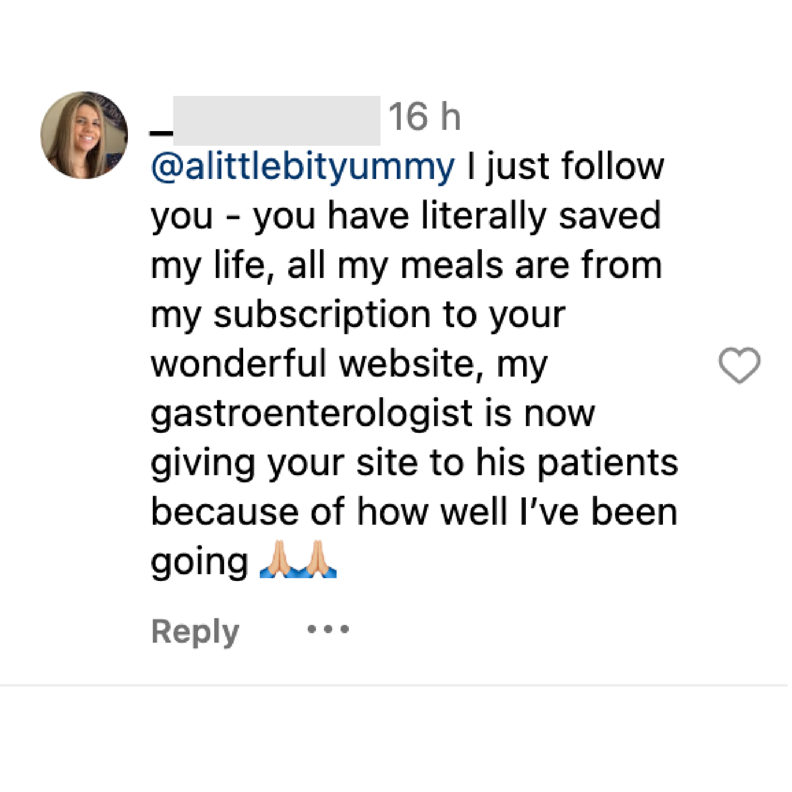The width and height of the screenshot is (792, 792).
Task: Like the comment with the heart icon
Action: coord(739,365)
